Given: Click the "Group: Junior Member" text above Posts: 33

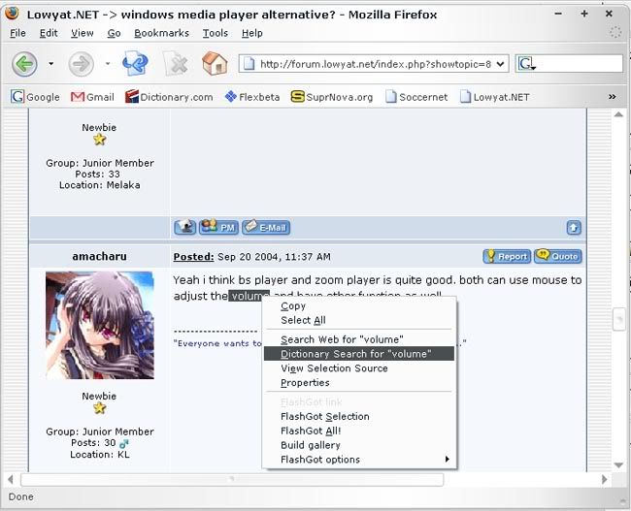Looking at the screenshot, I should tap(100, 163).
